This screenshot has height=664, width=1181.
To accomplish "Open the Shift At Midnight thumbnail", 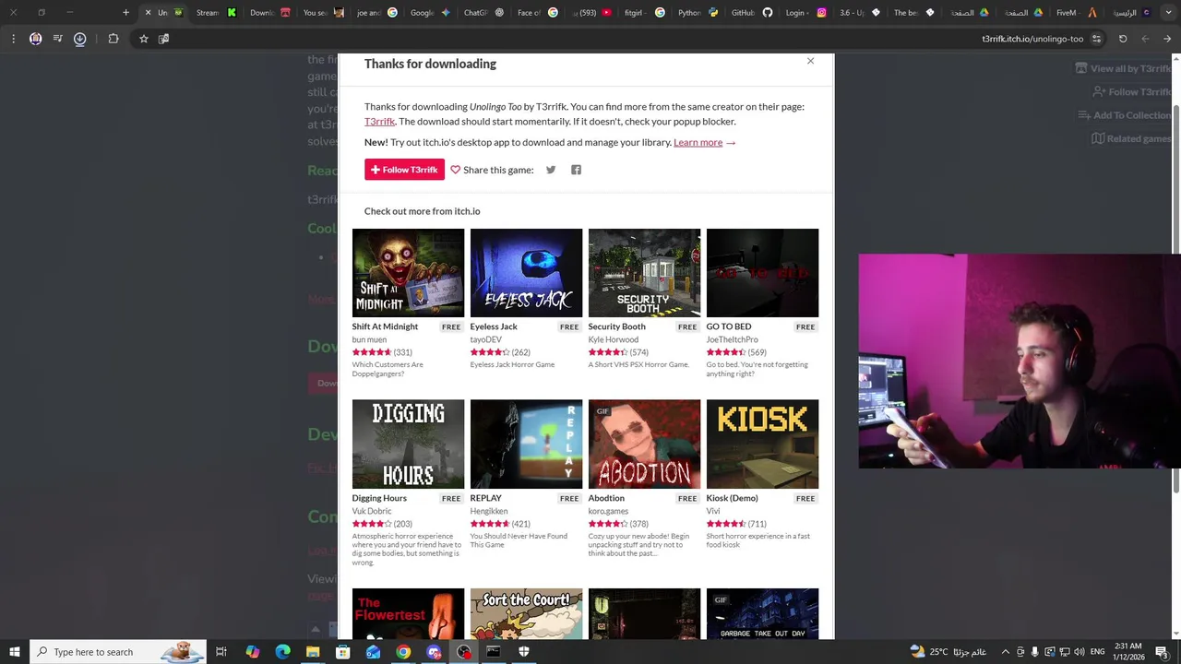I will (408, 272).
